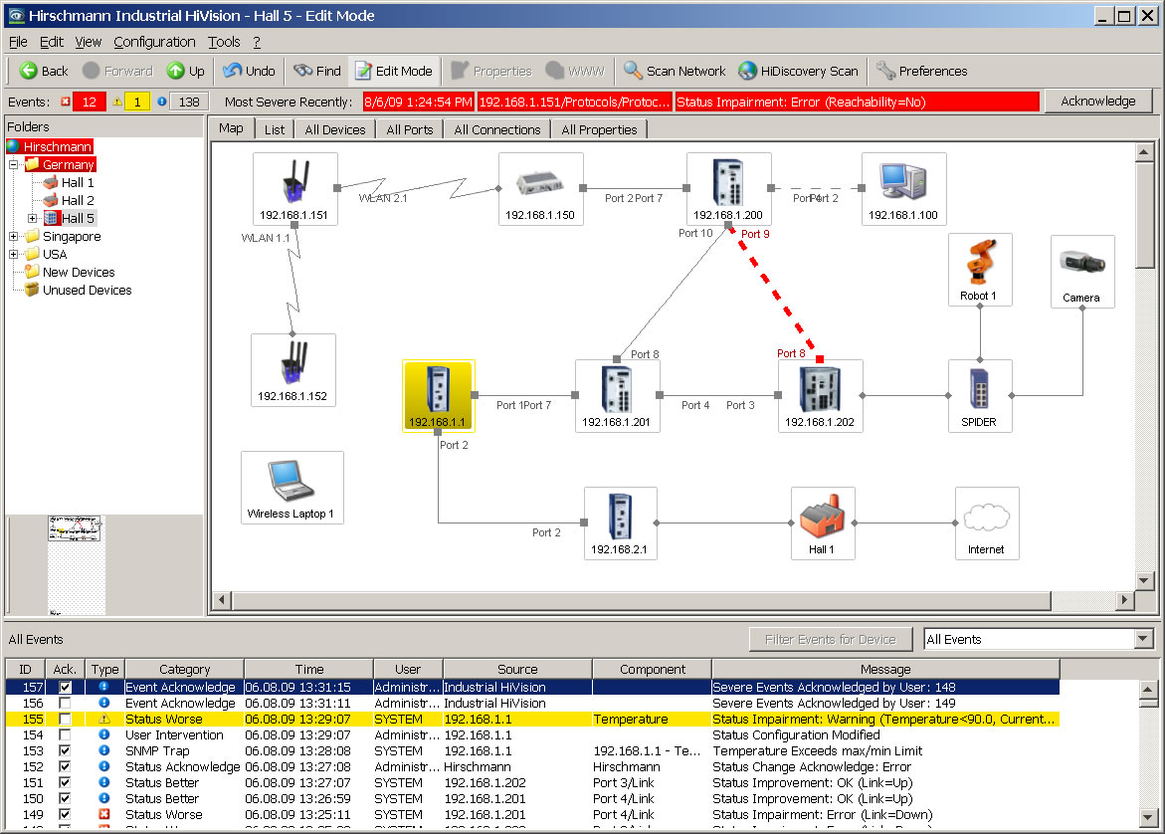The image size is (1165, 834).
Task: Click the Scan Network toolbar icon
Action: [633, 71]
